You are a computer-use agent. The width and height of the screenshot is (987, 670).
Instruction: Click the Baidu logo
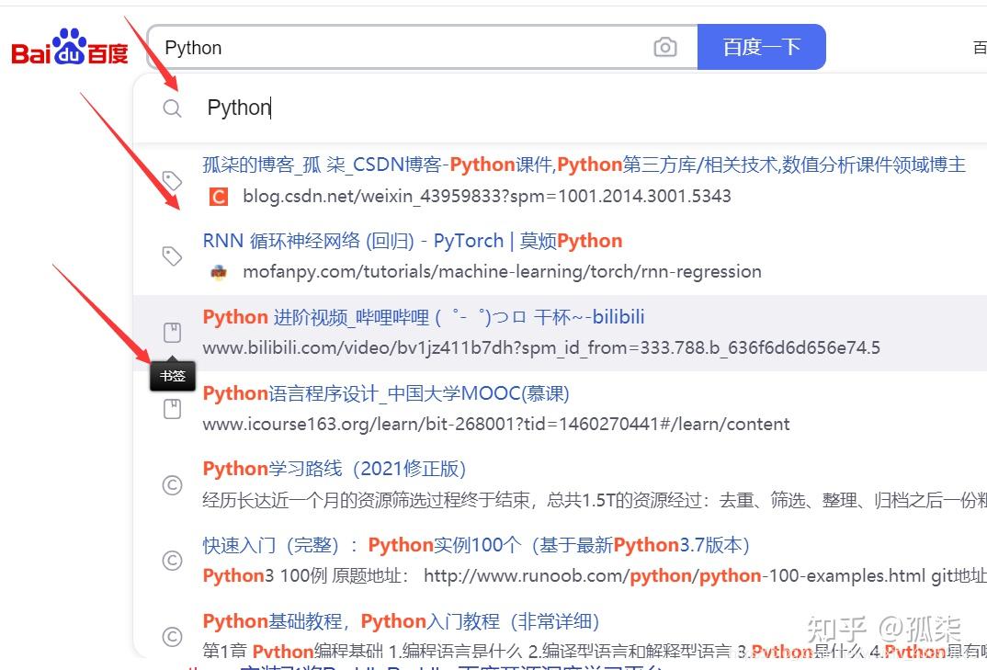(x=69, y=48)
